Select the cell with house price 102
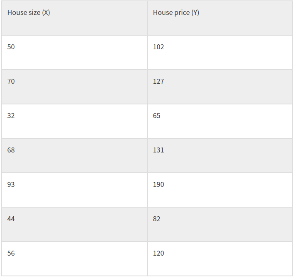Image resolution: width=295 pixels, height=278 pixels. 158,47
